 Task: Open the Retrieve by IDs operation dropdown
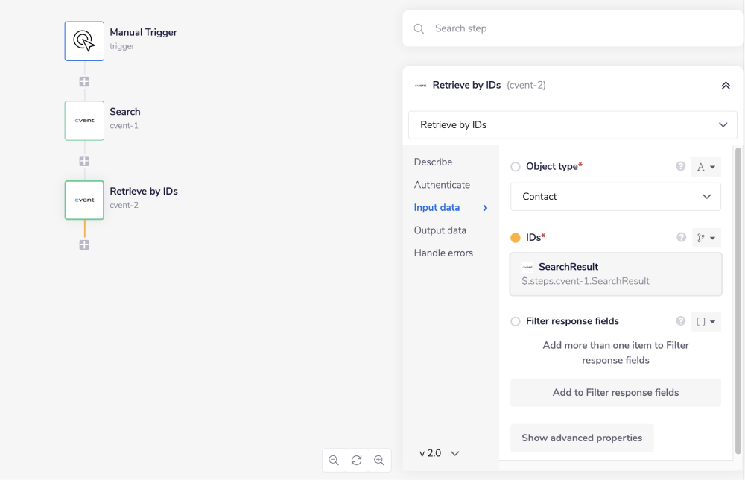point(572,125)
